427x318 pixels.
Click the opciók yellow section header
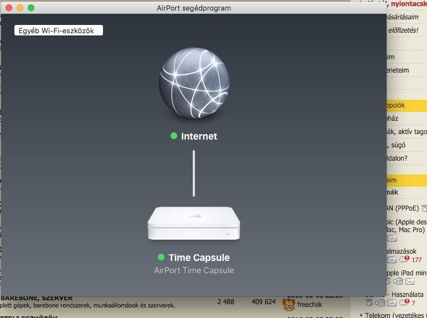pyautogui.click(x=407, y=105)
